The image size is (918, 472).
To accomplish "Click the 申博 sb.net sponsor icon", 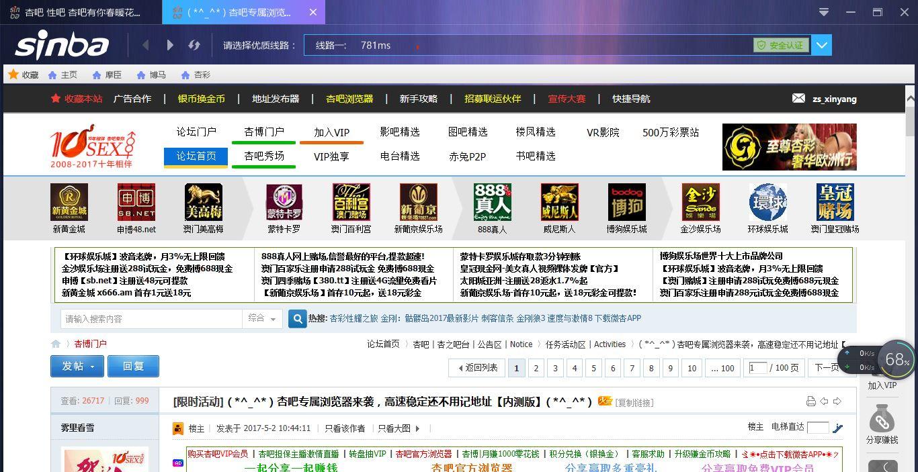I will point(136,202).
